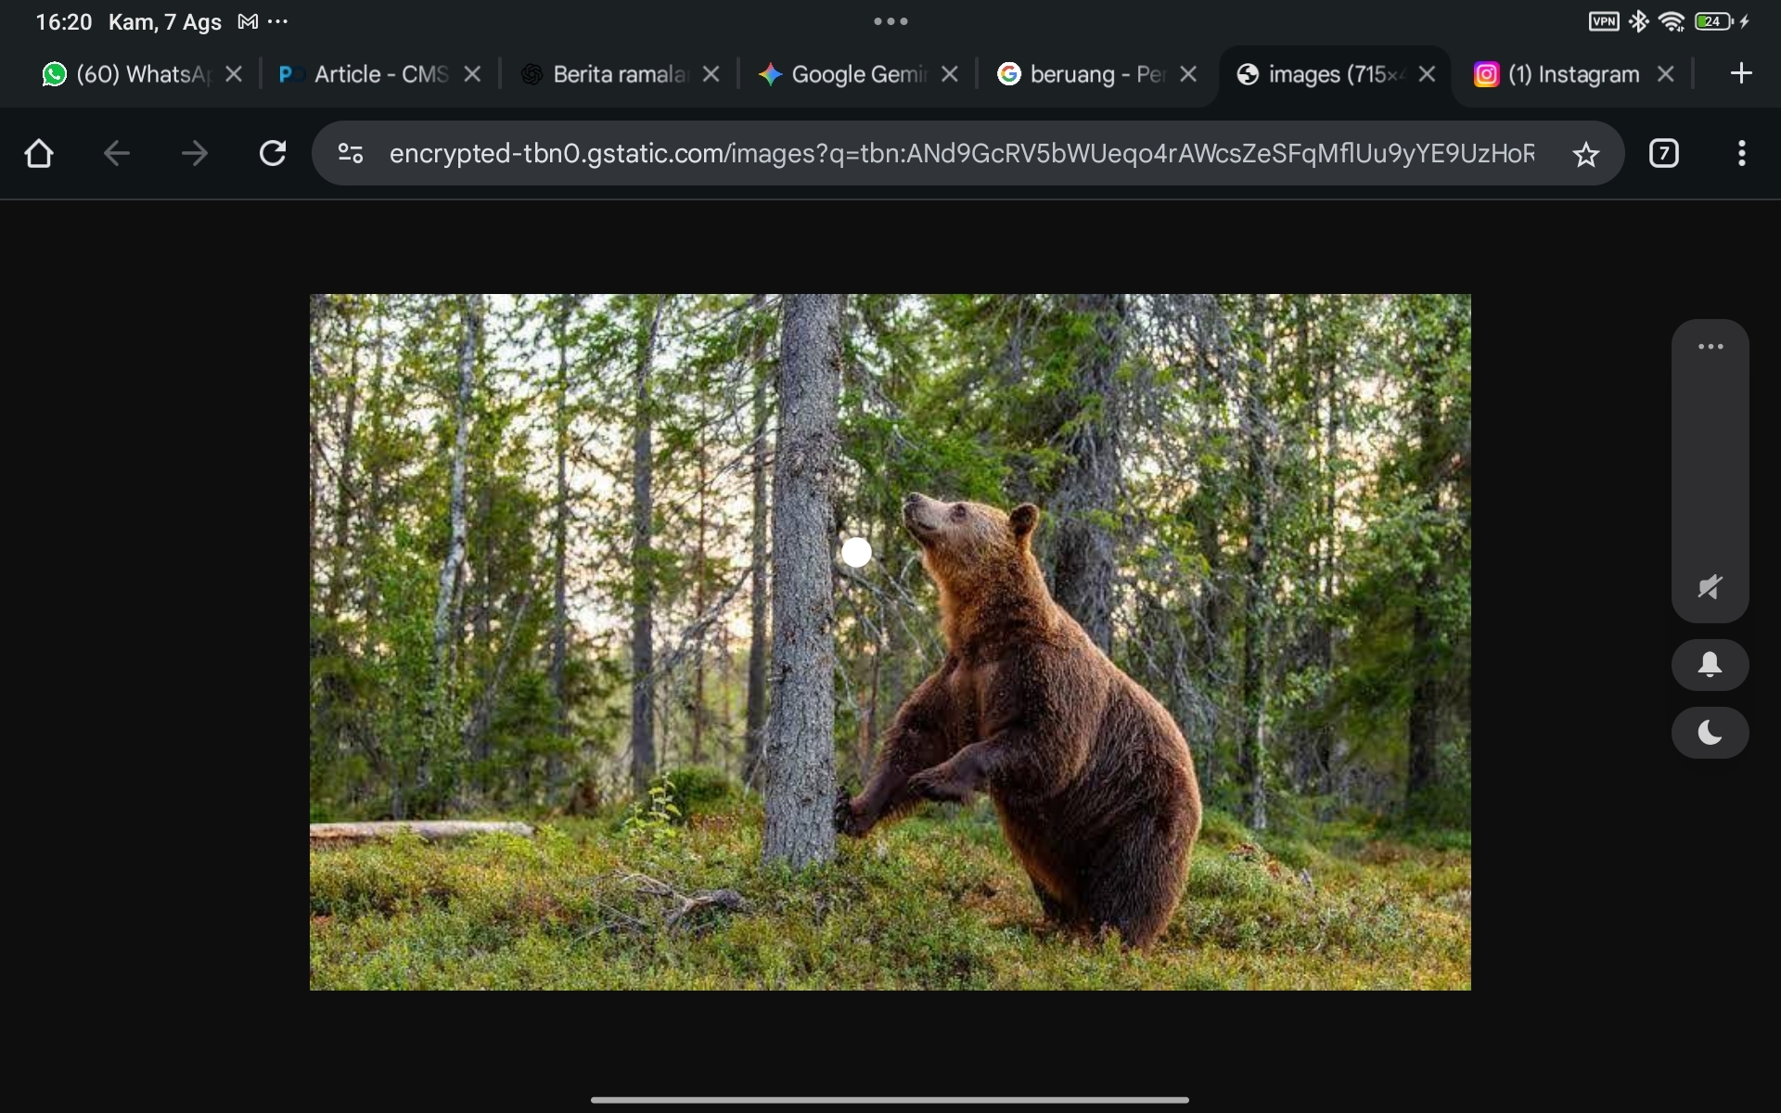Open Chrome three-dot overflow menu
Screen dimensions: 1781x1113
1741,153
